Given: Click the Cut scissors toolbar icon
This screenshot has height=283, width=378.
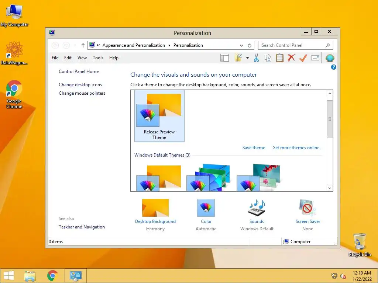Looking at the screenshot, I should [256, 58].
